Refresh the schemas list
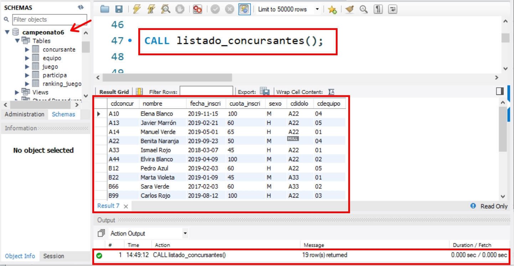 81,7
